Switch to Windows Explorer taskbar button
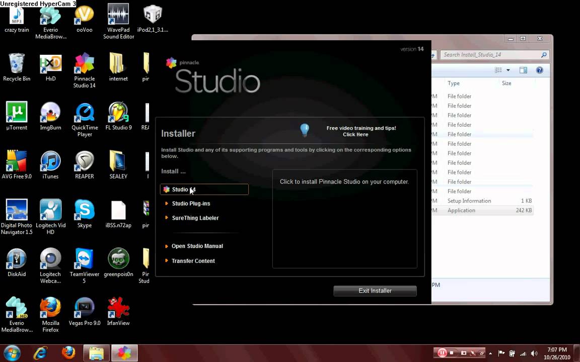The width and height of the screenshot is (580, 362). (97, 353)
